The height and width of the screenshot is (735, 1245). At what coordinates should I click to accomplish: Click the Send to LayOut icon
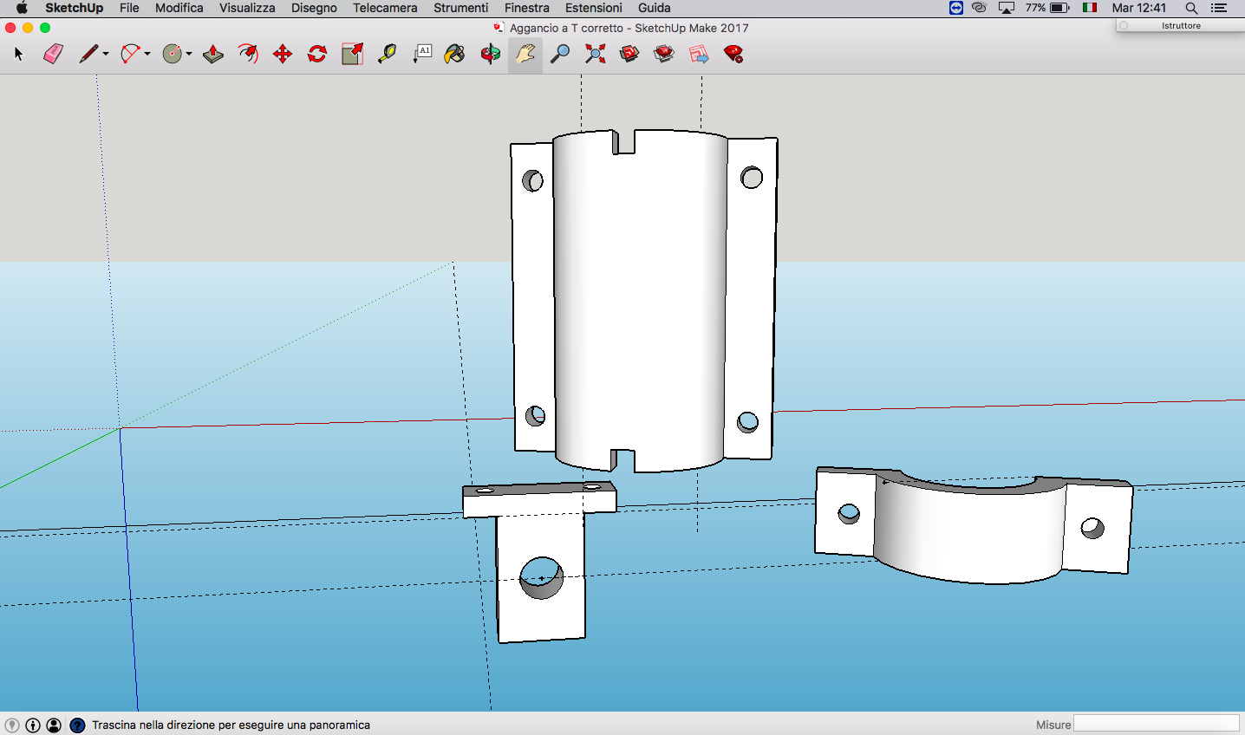[699, 54]
